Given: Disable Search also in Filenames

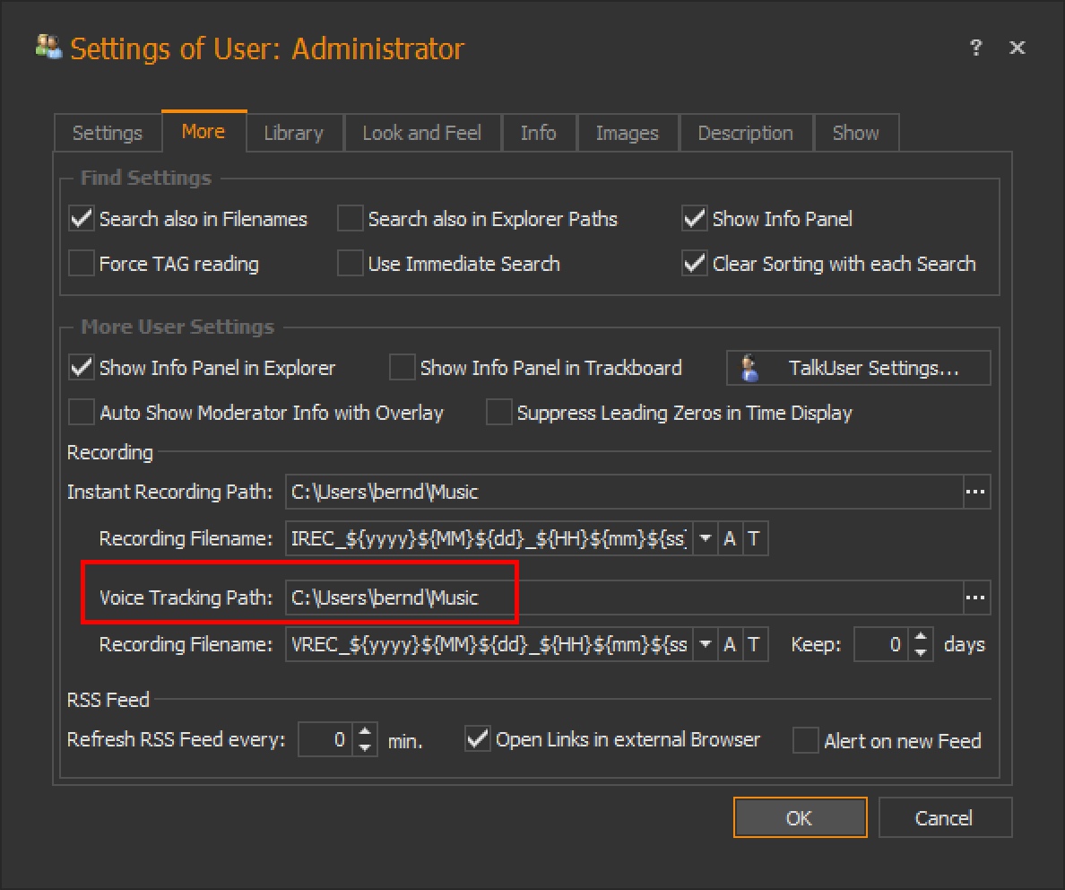Looking at the screenshot, I should [x=82, y=219].
